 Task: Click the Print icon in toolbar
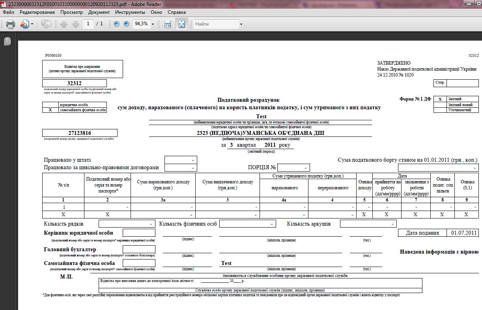10,24
